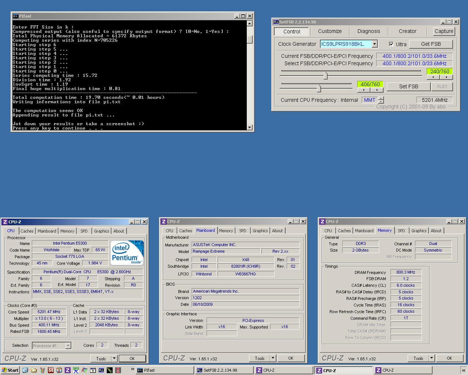Decrease the 240/760 value with left arrow
468x375 pixels.
point(433,77)
